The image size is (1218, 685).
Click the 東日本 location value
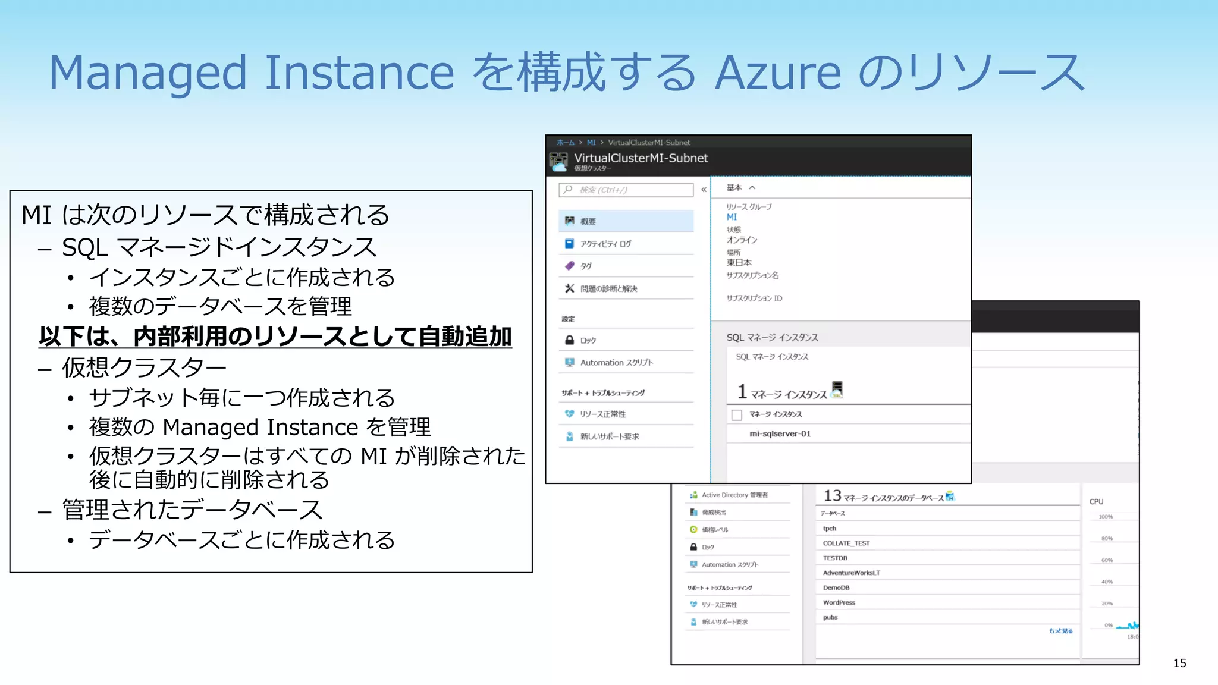click(x=739, y=262)
